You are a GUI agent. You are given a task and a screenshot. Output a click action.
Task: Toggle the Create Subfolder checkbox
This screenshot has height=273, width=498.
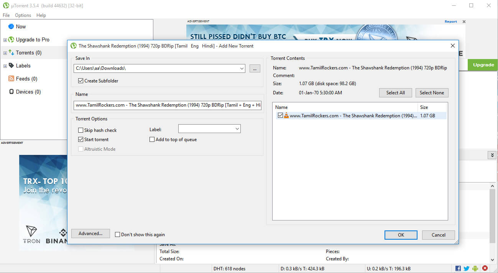(81, 81)
